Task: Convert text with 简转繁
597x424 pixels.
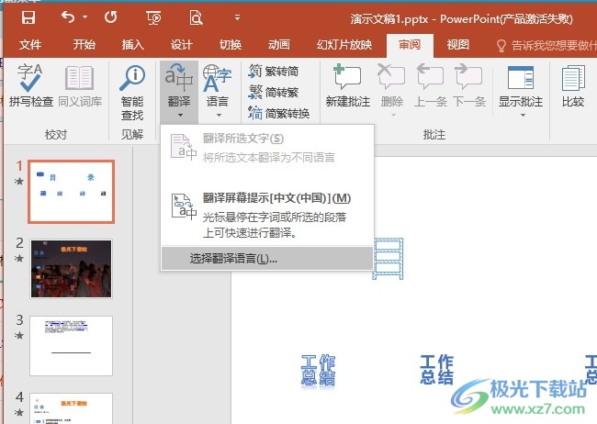Action: point(274,92)
